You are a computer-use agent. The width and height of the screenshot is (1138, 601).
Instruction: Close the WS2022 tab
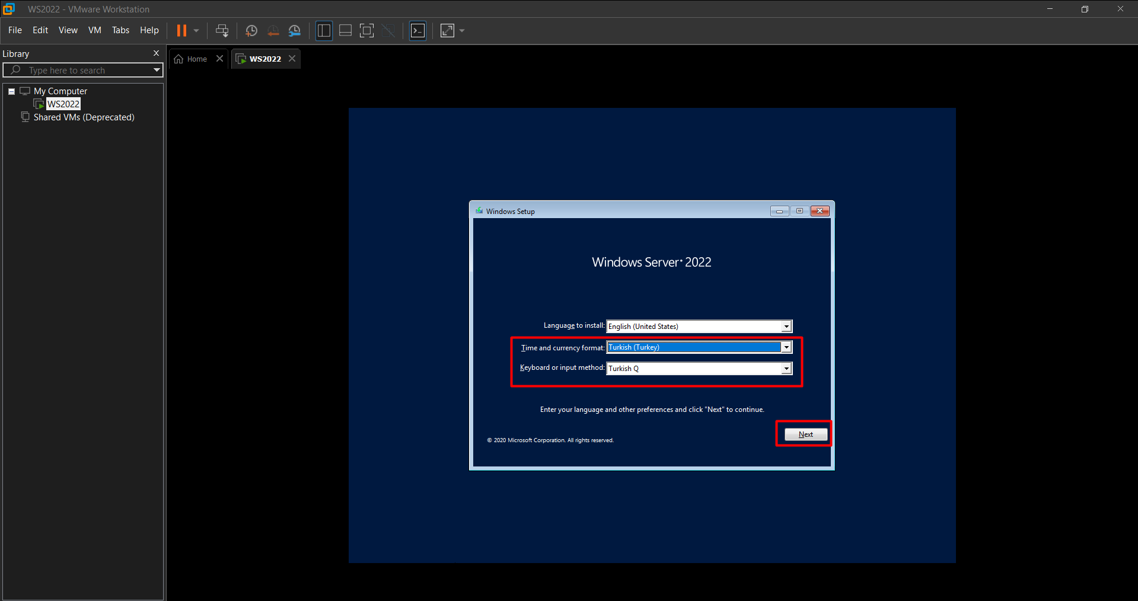pos(292,59)
